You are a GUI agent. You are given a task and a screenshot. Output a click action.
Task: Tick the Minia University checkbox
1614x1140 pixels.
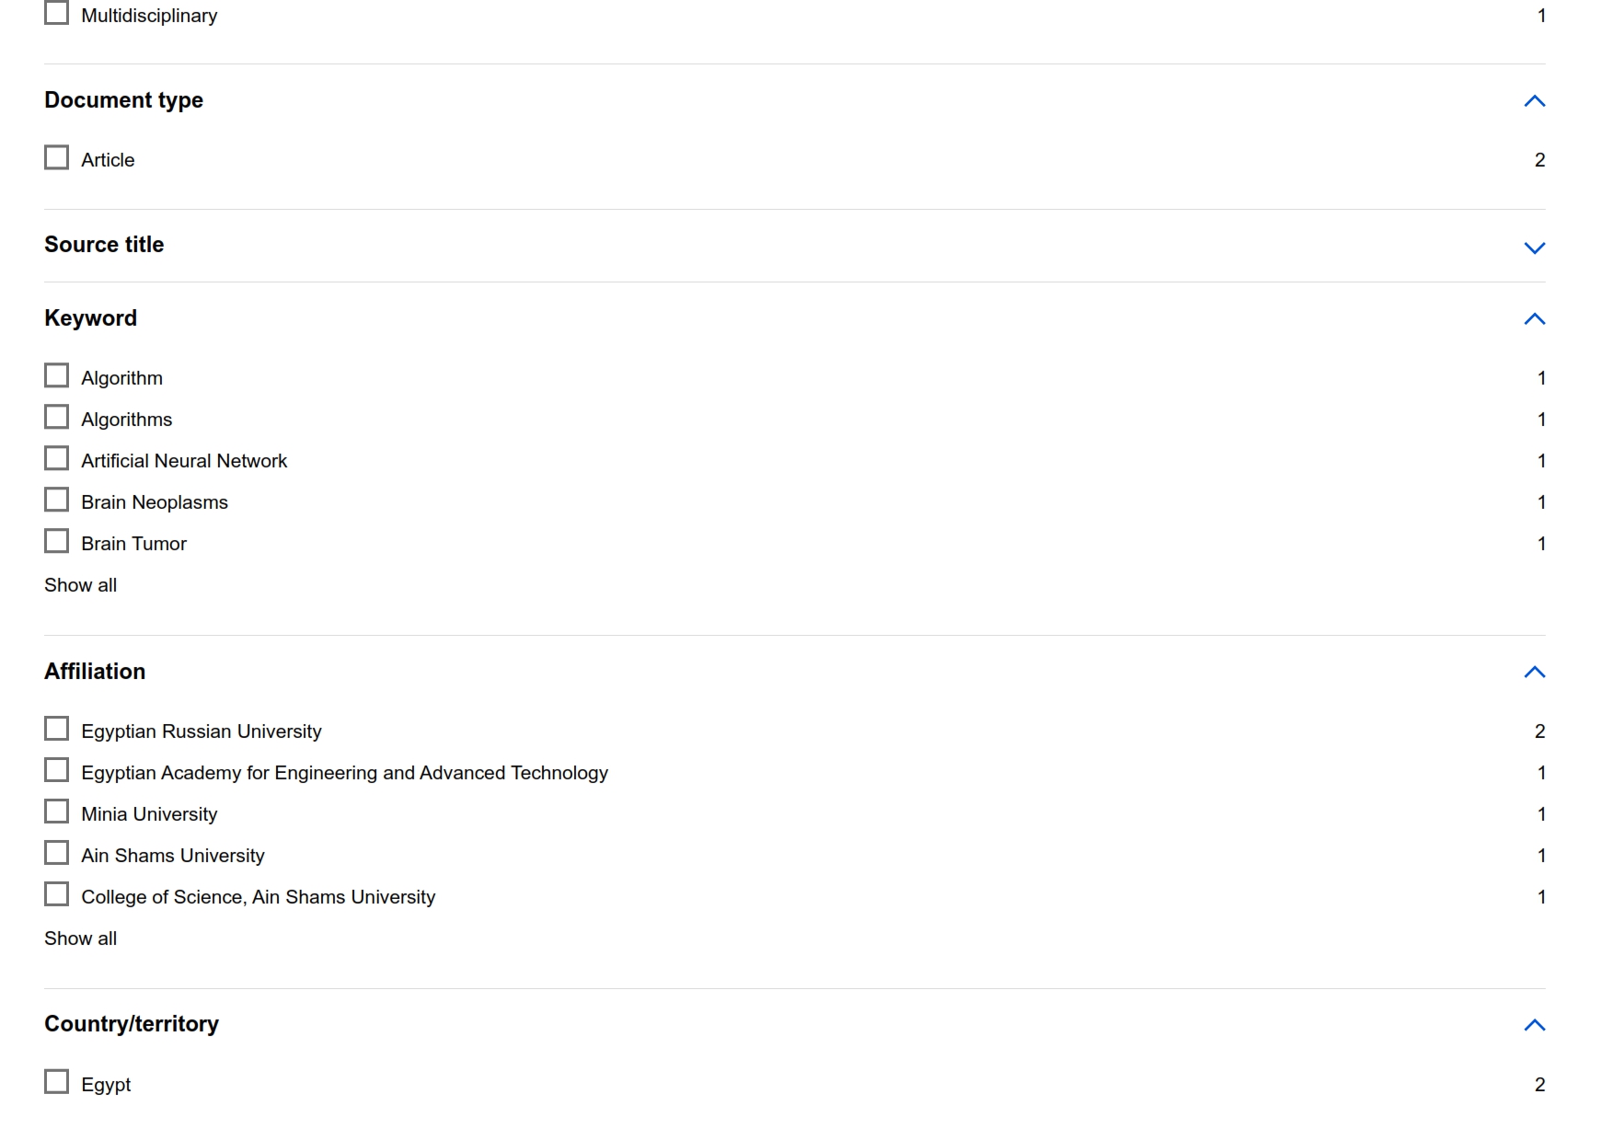pos(57,812)
